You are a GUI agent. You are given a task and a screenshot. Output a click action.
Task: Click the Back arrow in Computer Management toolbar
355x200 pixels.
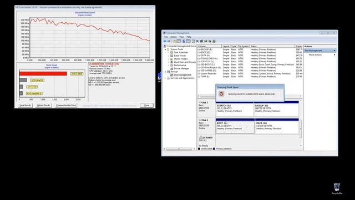[x=165, y=41]
